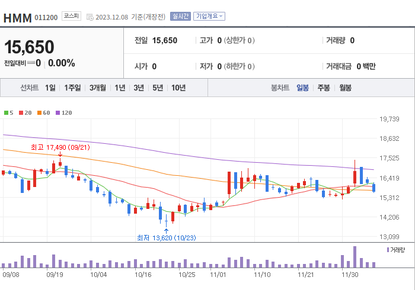Image resolution: width=415 pixels, height=290 pixels.
Task: Switch to the 일봉 daily candle chart
Action: pos(302,88)
